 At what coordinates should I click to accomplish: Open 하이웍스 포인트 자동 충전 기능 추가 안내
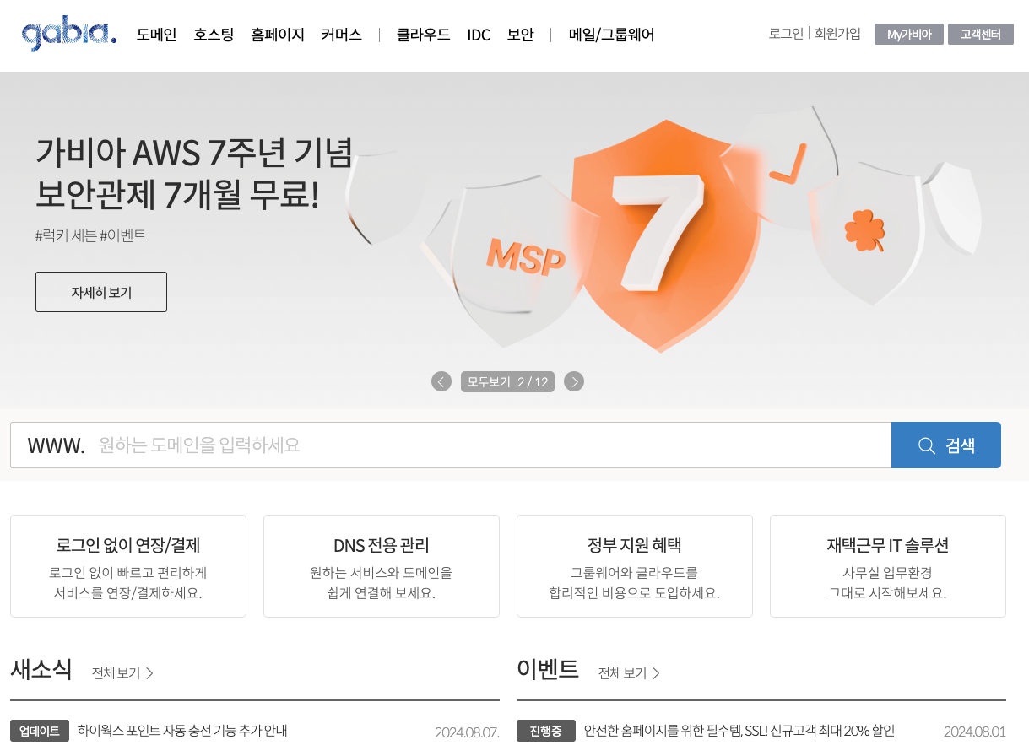(182, 731)
